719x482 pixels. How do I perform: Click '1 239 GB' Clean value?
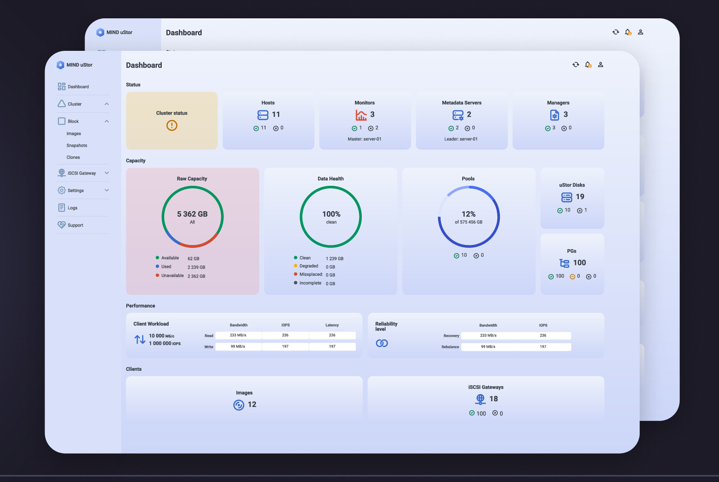pyautogui.click(x=335, y=259)
